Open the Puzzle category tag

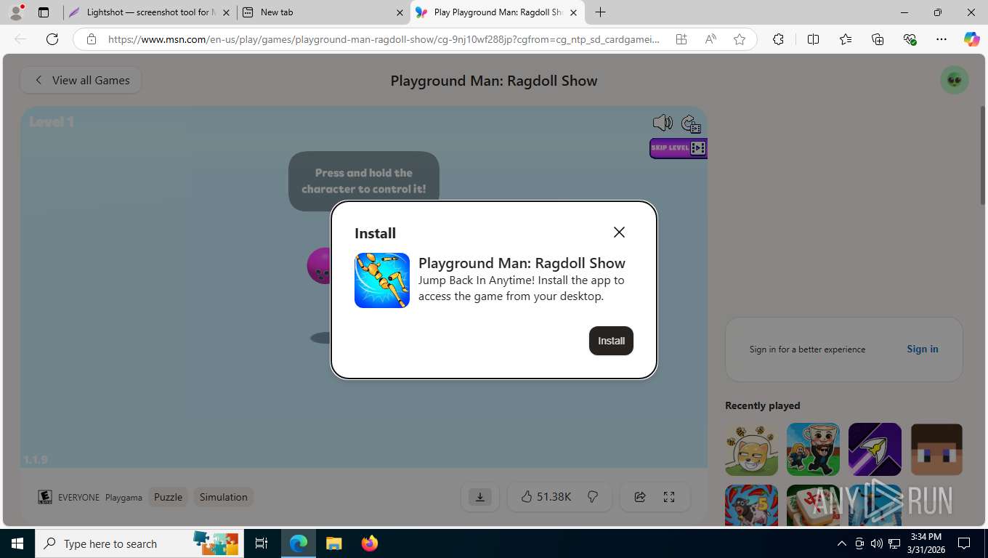(168, 497)
